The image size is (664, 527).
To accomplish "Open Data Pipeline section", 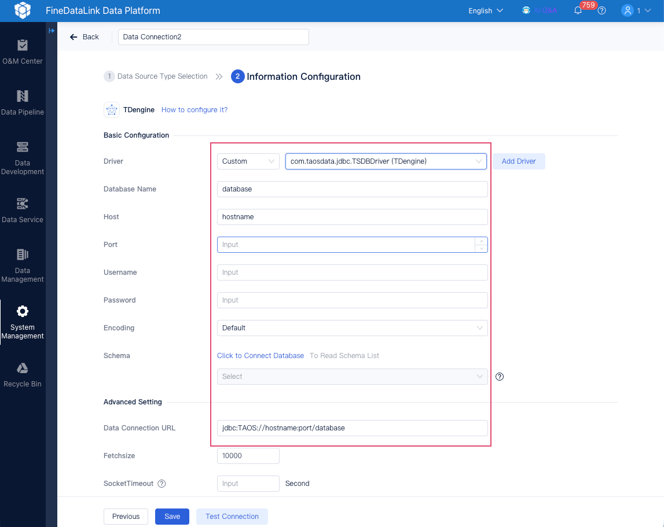I will click(23, 103).
